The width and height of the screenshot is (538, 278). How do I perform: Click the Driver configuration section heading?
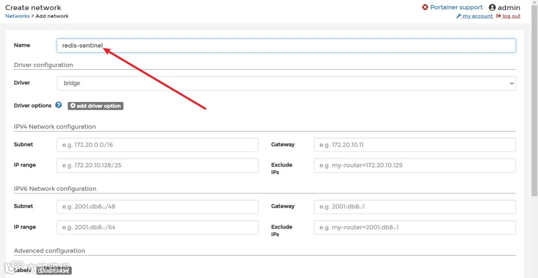point(43,65)
